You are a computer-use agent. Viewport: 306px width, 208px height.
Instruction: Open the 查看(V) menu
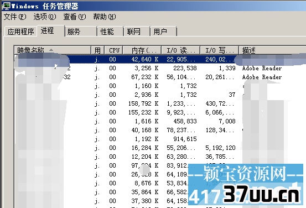point(75,17)
